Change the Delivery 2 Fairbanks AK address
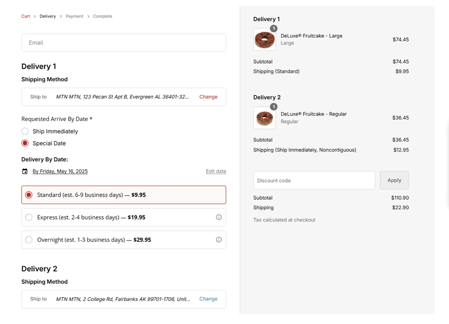This screenshot has height=324, width=449. pyautogui.click(x=208, y=299)
